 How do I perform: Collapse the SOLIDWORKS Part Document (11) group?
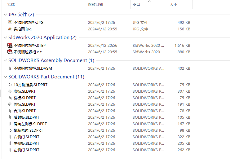[5, 77]
